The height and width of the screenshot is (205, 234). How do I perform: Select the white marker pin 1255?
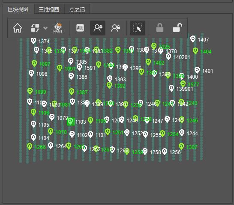click(x=145, y=134)
